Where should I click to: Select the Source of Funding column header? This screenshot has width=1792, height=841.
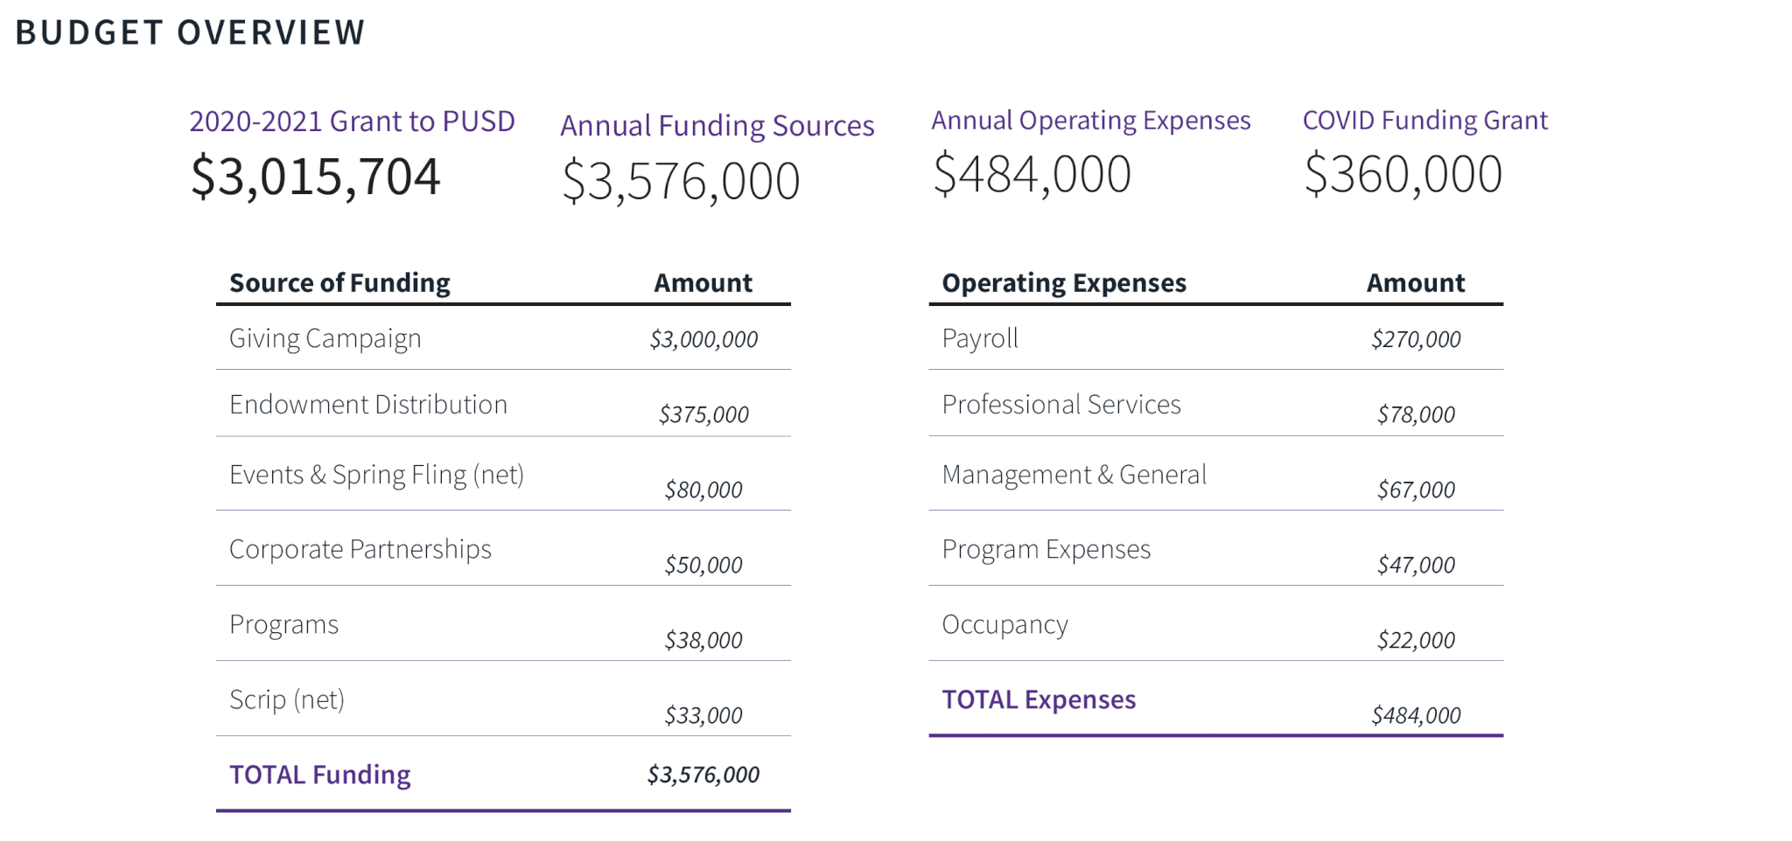pyautogui.click(x=339, y=282)
